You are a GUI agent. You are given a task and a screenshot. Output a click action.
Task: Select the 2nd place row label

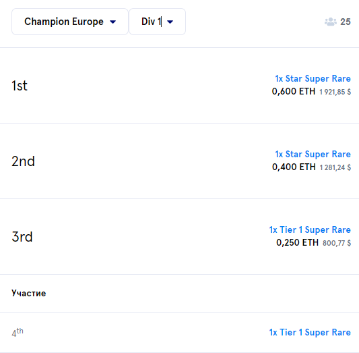click(x=23, y=161)
